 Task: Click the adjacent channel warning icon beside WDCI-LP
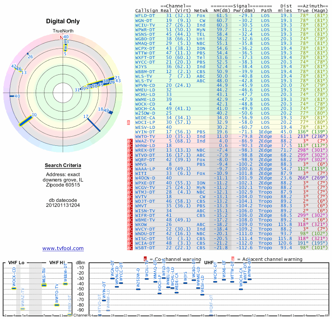[x=129, y=123]
